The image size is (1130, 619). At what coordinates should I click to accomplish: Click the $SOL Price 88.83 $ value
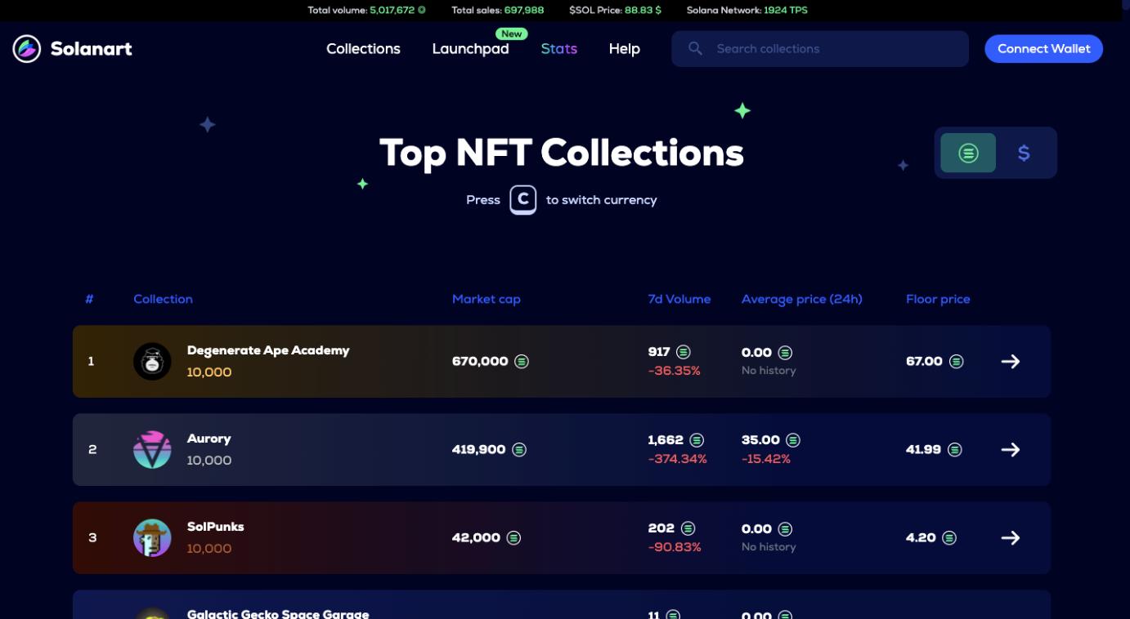tap(643, 10)
